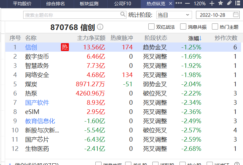Screen dimensions: 243x165
Task: Switch to the 板块监测 tab
Action: [89, 4]
